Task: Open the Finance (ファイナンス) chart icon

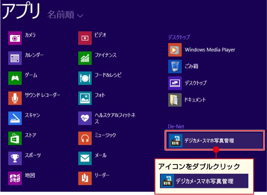Action: [85, 58]
